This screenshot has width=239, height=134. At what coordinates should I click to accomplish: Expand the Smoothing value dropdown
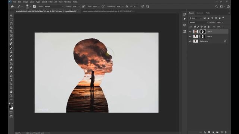pos(123,7)
